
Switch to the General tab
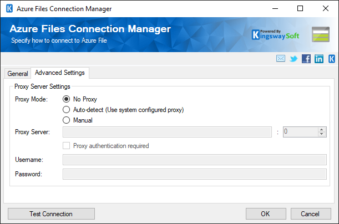click(18, 74)
